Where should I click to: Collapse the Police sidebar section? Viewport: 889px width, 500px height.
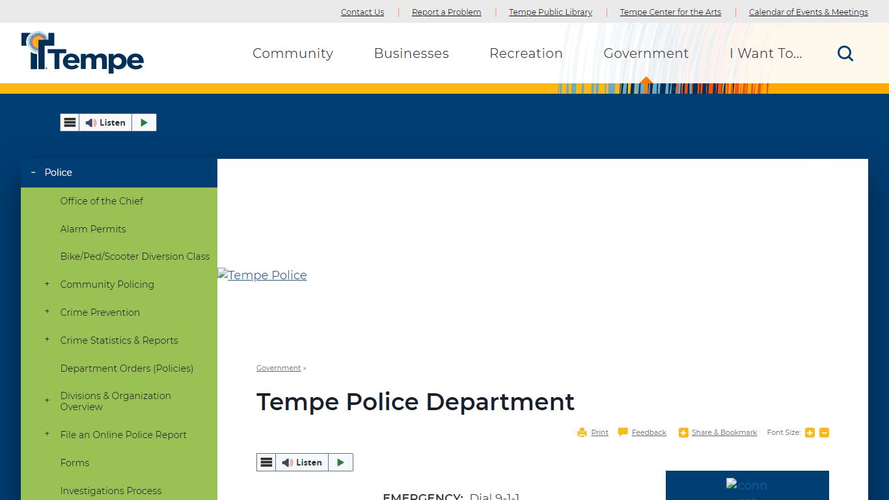click(x=33, y=173)
